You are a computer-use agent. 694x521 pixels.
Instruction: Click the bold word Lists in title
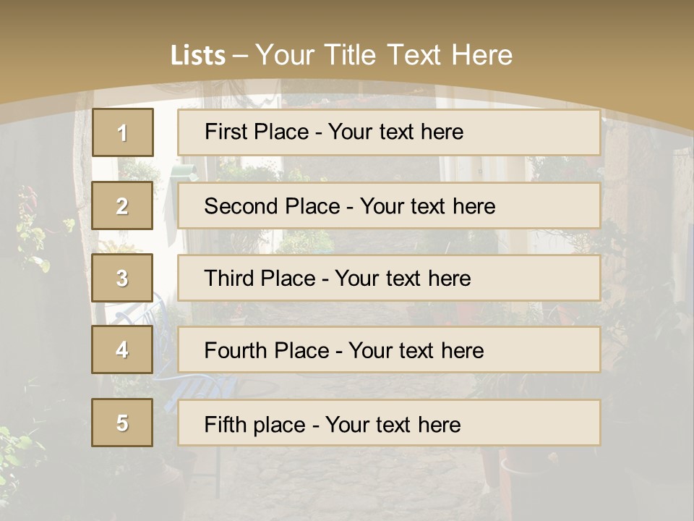(x=198, y=56)
